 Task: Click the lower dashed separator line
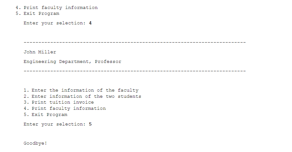(135, 71)
